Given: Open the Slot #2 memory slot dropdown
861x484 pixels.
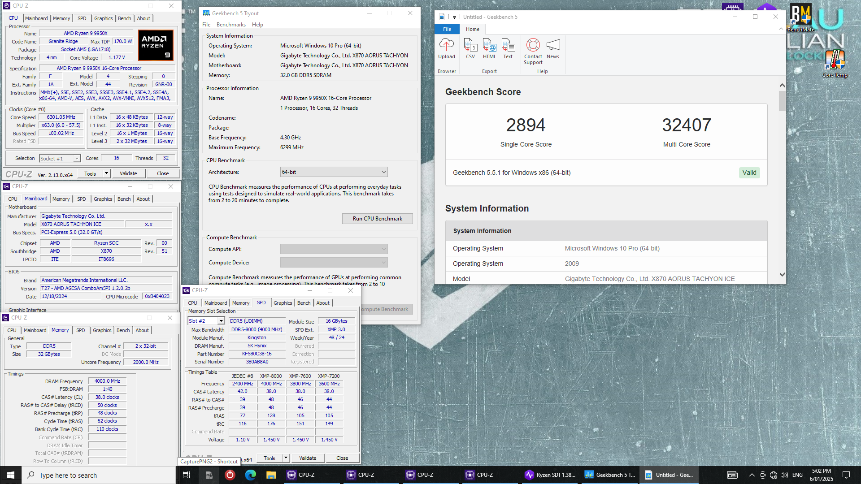Looking at the screenshot, I should pyautogui.click(x=206, y=321).
